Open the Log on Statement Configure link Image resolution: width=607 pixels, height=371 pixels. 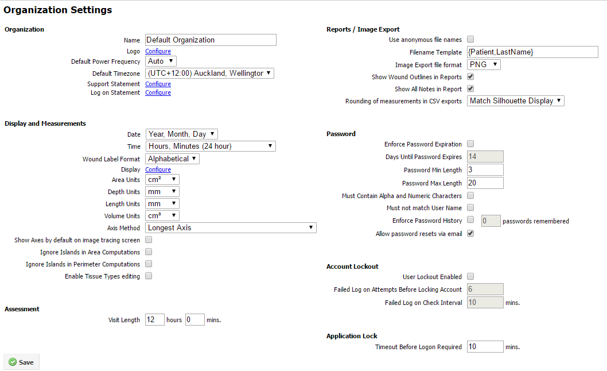(x=158, y=92)
